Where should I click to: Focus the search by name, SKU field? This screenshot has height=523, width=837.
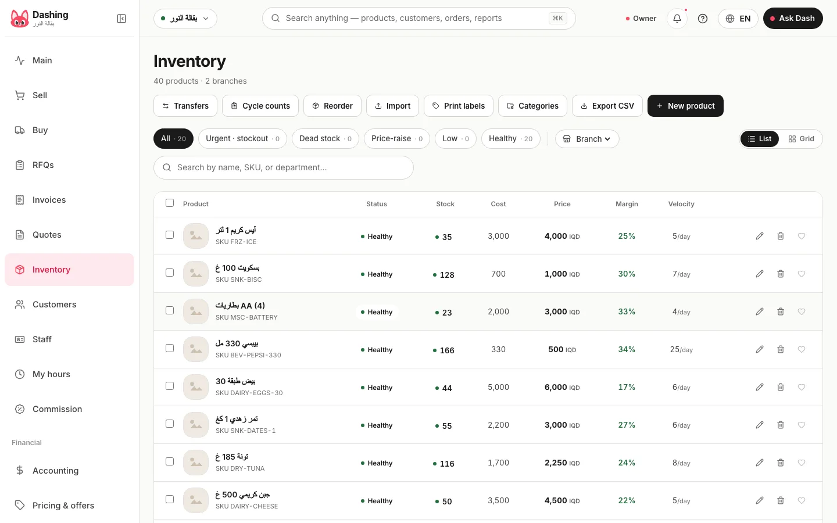[x=284, y=167]
